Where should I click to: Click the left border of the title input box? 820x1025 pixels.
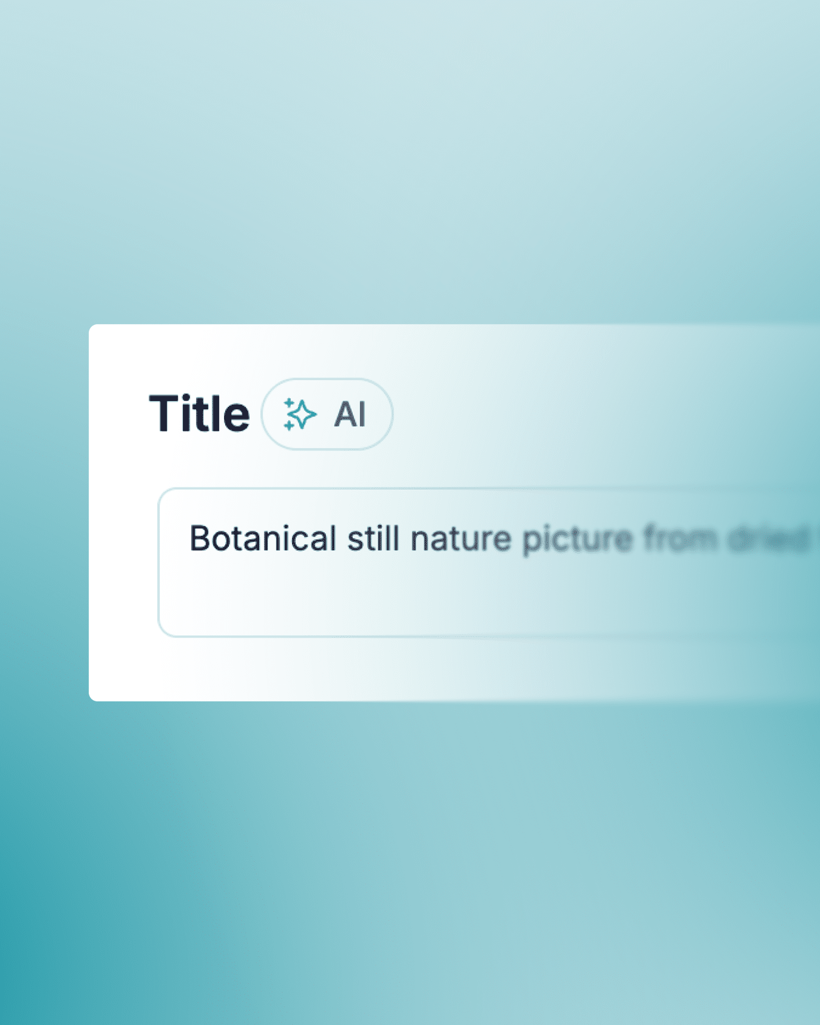(159, 563)
